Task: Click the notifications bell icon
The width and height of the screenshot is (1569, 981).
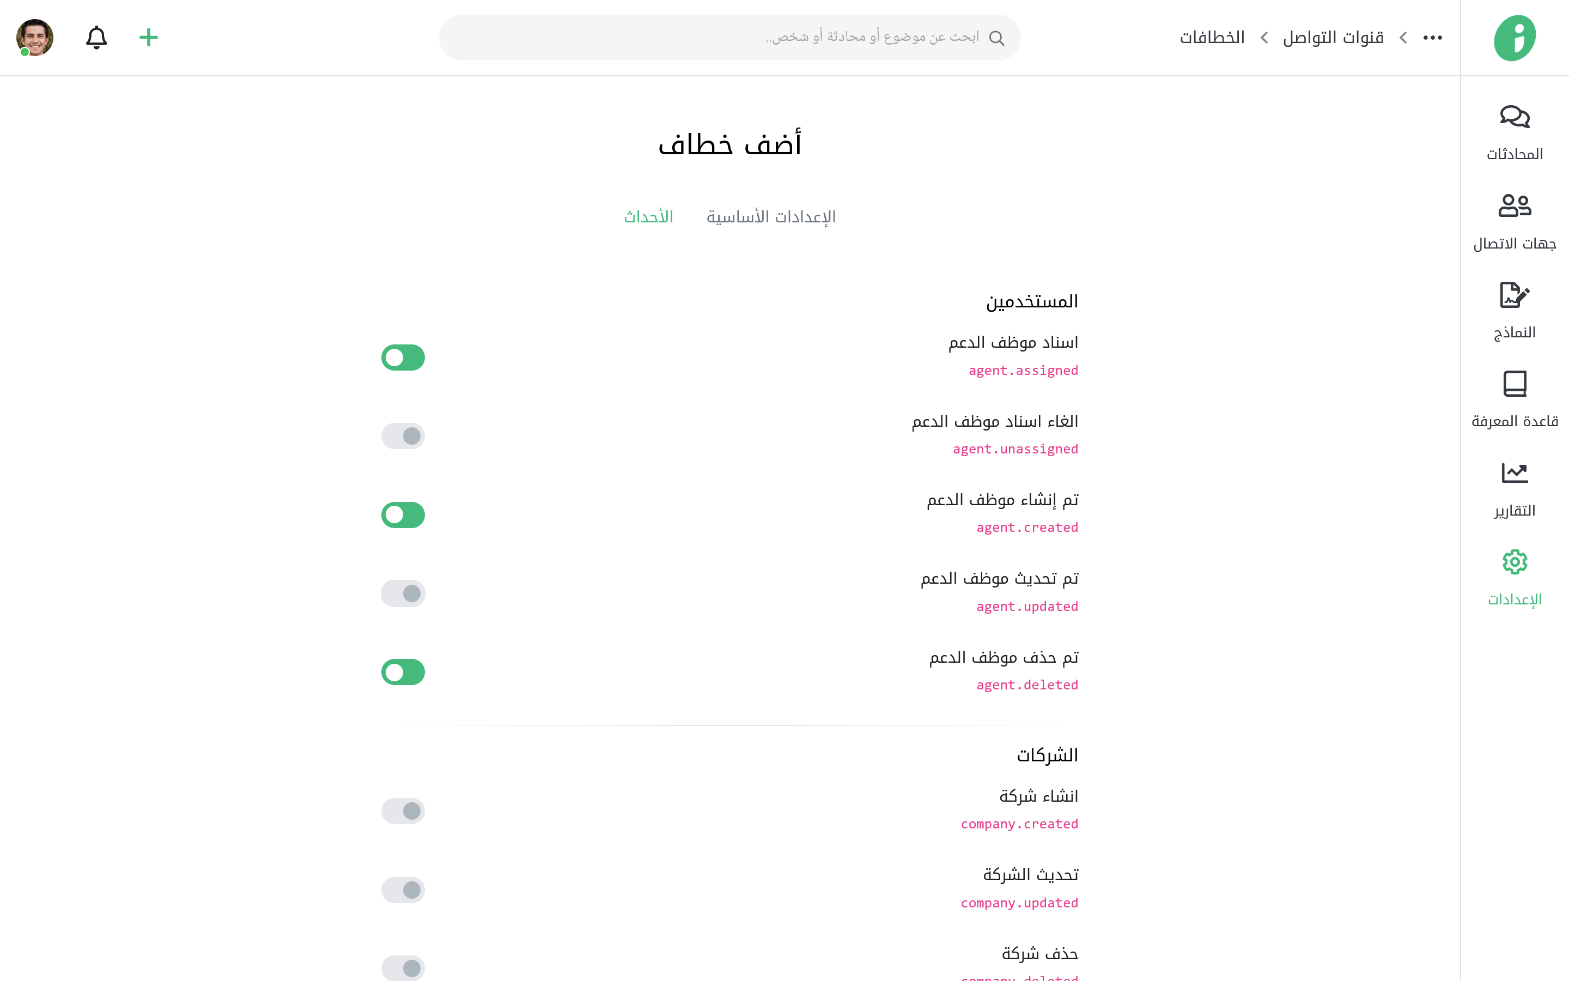Action: click(x=96, y=38)
